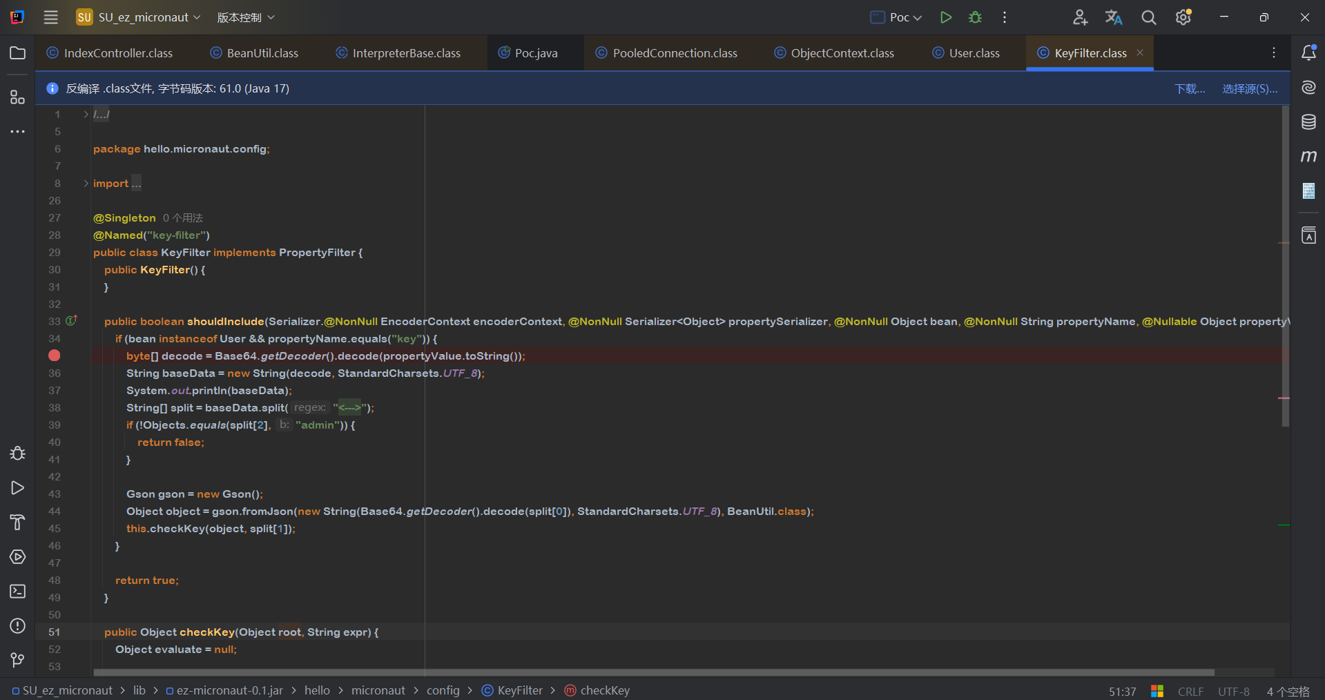
Task: Click the horizontal editor scrollbar
Action: (x=654, y=672)
